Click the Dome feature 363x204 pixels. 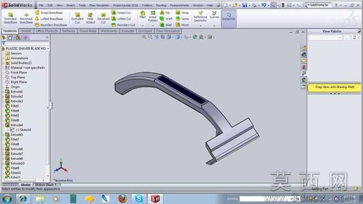pos(182,19)
